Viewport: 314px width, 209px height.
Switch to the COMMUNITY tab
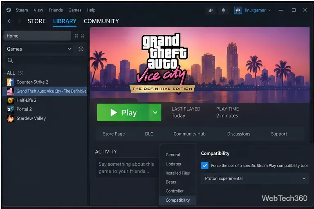(x=101, y=21)
